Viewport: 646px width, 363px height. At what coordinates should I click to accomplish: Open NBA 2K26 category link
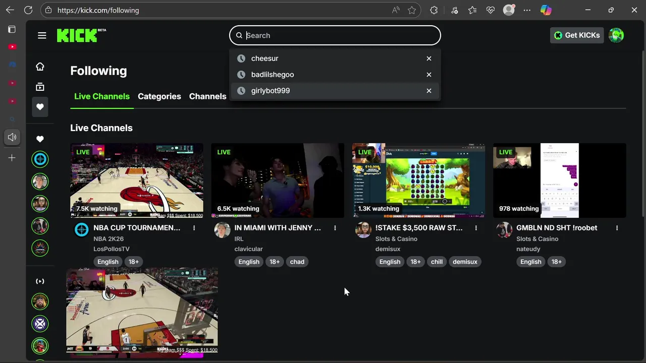[109, 239]
